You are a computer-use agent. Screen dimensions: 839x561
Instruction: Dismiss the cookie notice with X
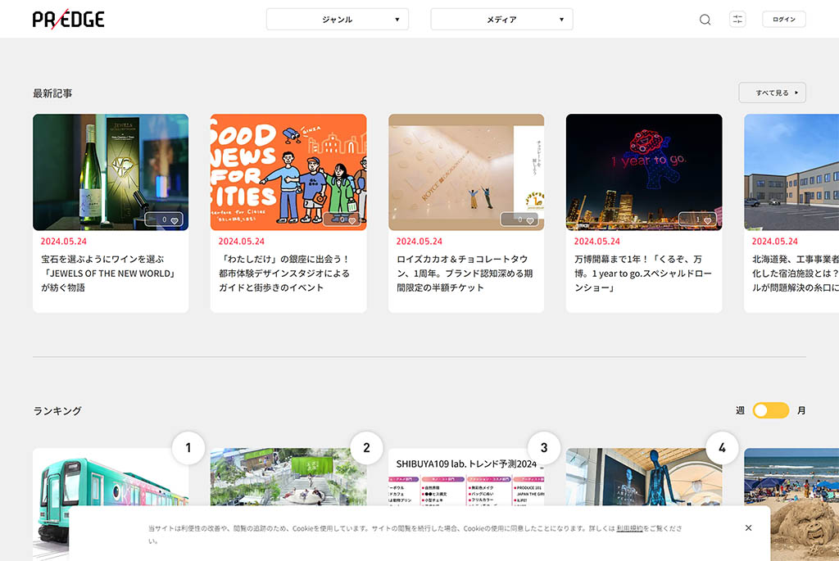pyautogui.click(x=748, y=528)
